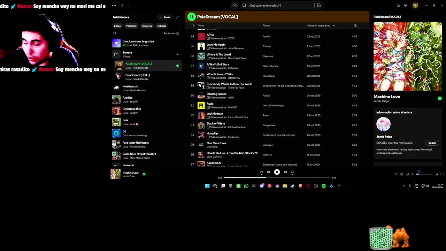Screen dimensions: 446x251
Task: Open Steam from the taskbar
Action: (x=292, y=186)
